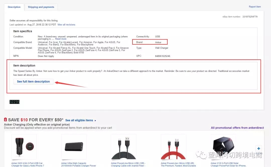Image resolution: width=271 pixels, height=167 pixels.
Task: Expand See all eligible items
Action: [x=79, y=120]
